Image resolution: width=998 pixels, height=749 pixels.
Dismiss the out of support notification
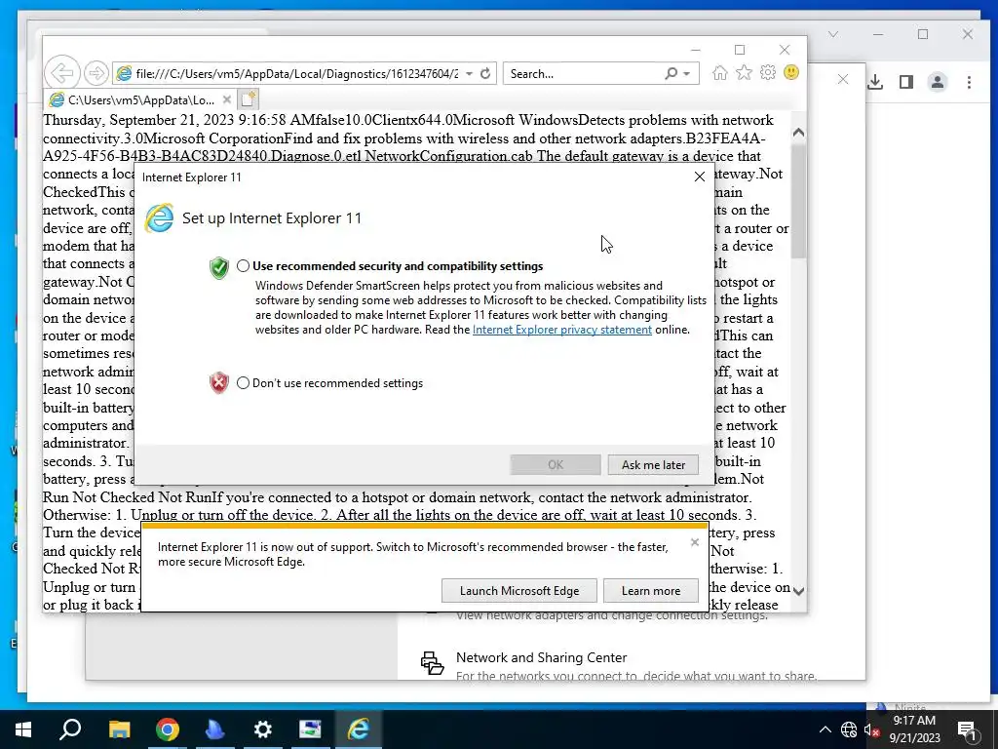[695, 542]
